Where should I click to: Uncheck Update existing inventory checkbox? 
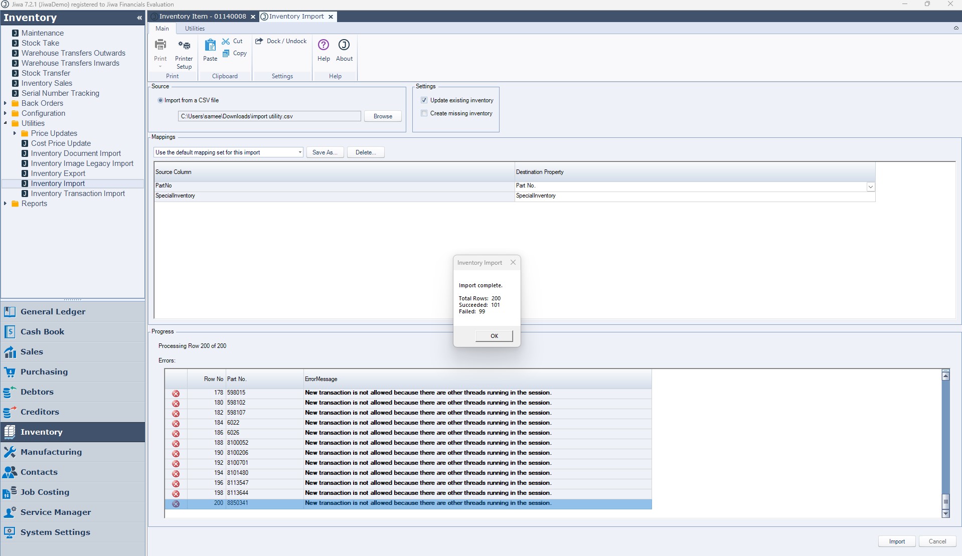pyautogui.click(x=424, y=100)
